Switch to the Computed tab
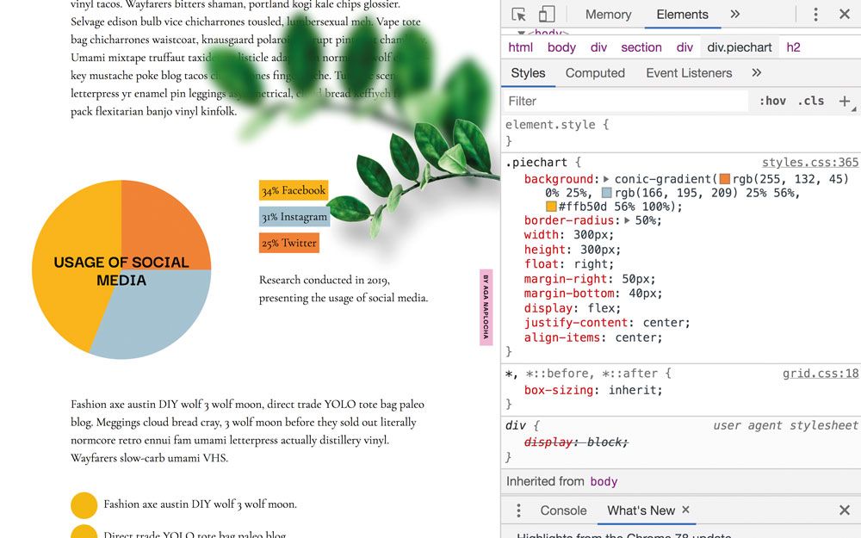 click(595, 73)
